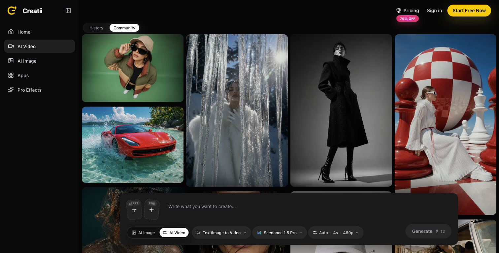Click the Start Free Now button

click(x=469, y=11)
